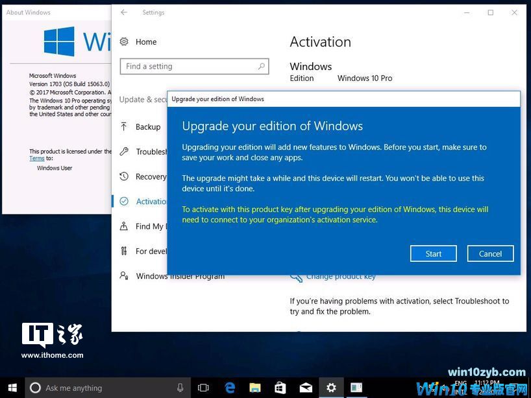
Task: Close the Settings window
Action: point(514,12)
